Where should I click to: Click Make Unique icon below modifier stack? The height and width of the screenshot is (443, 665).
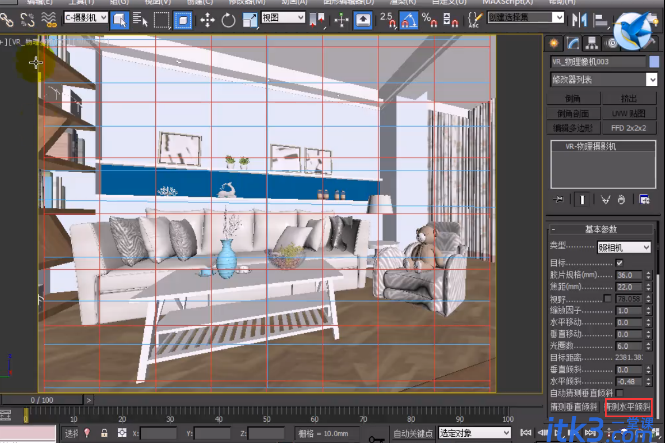tap(605, 200)
